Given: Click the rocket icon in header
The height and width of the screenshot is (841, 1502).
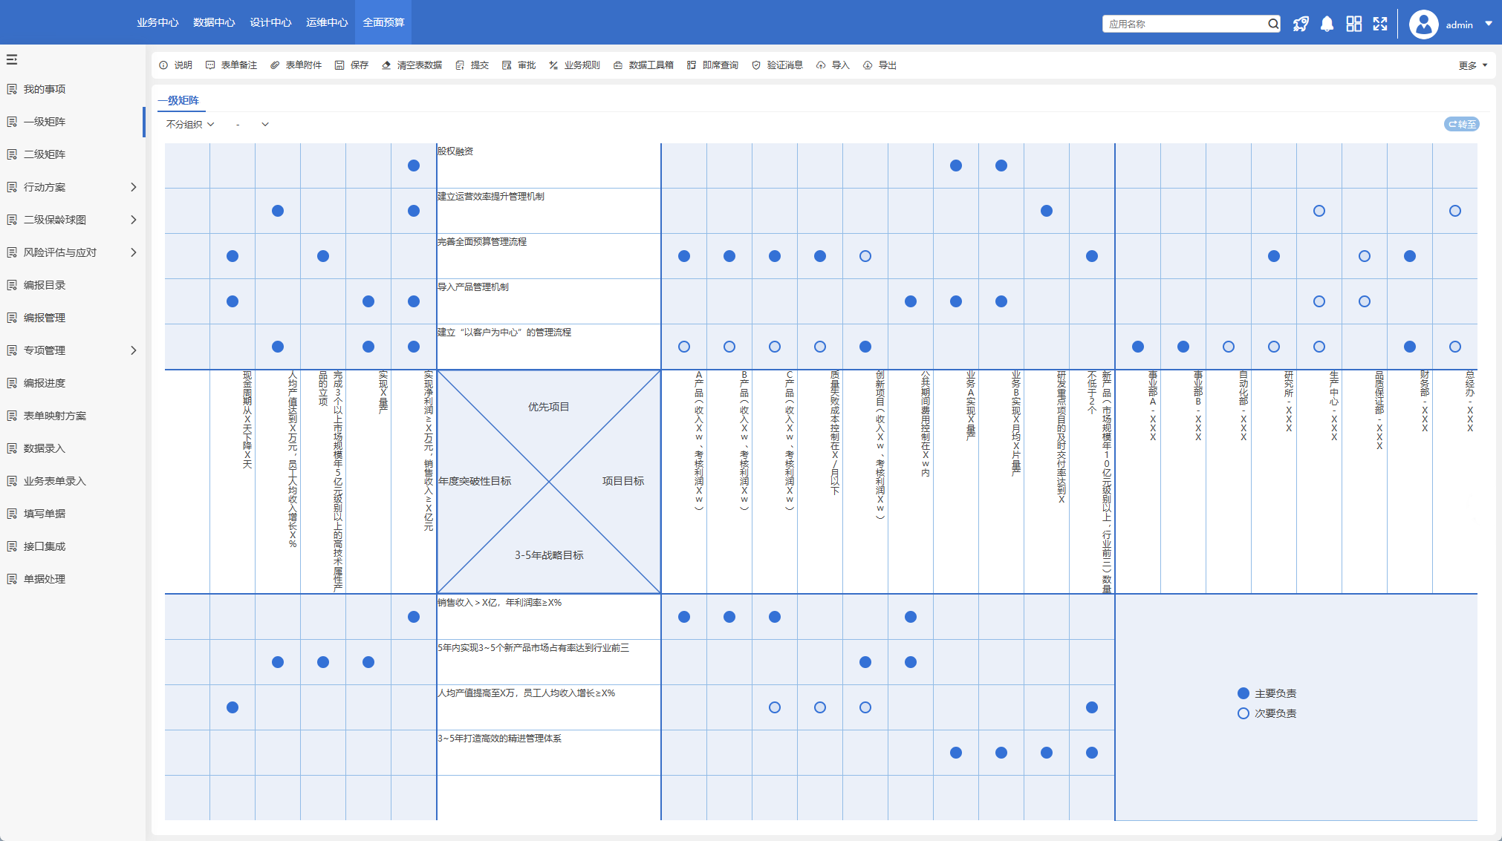Looking at the screenshot, I should tap(1300, 24).
